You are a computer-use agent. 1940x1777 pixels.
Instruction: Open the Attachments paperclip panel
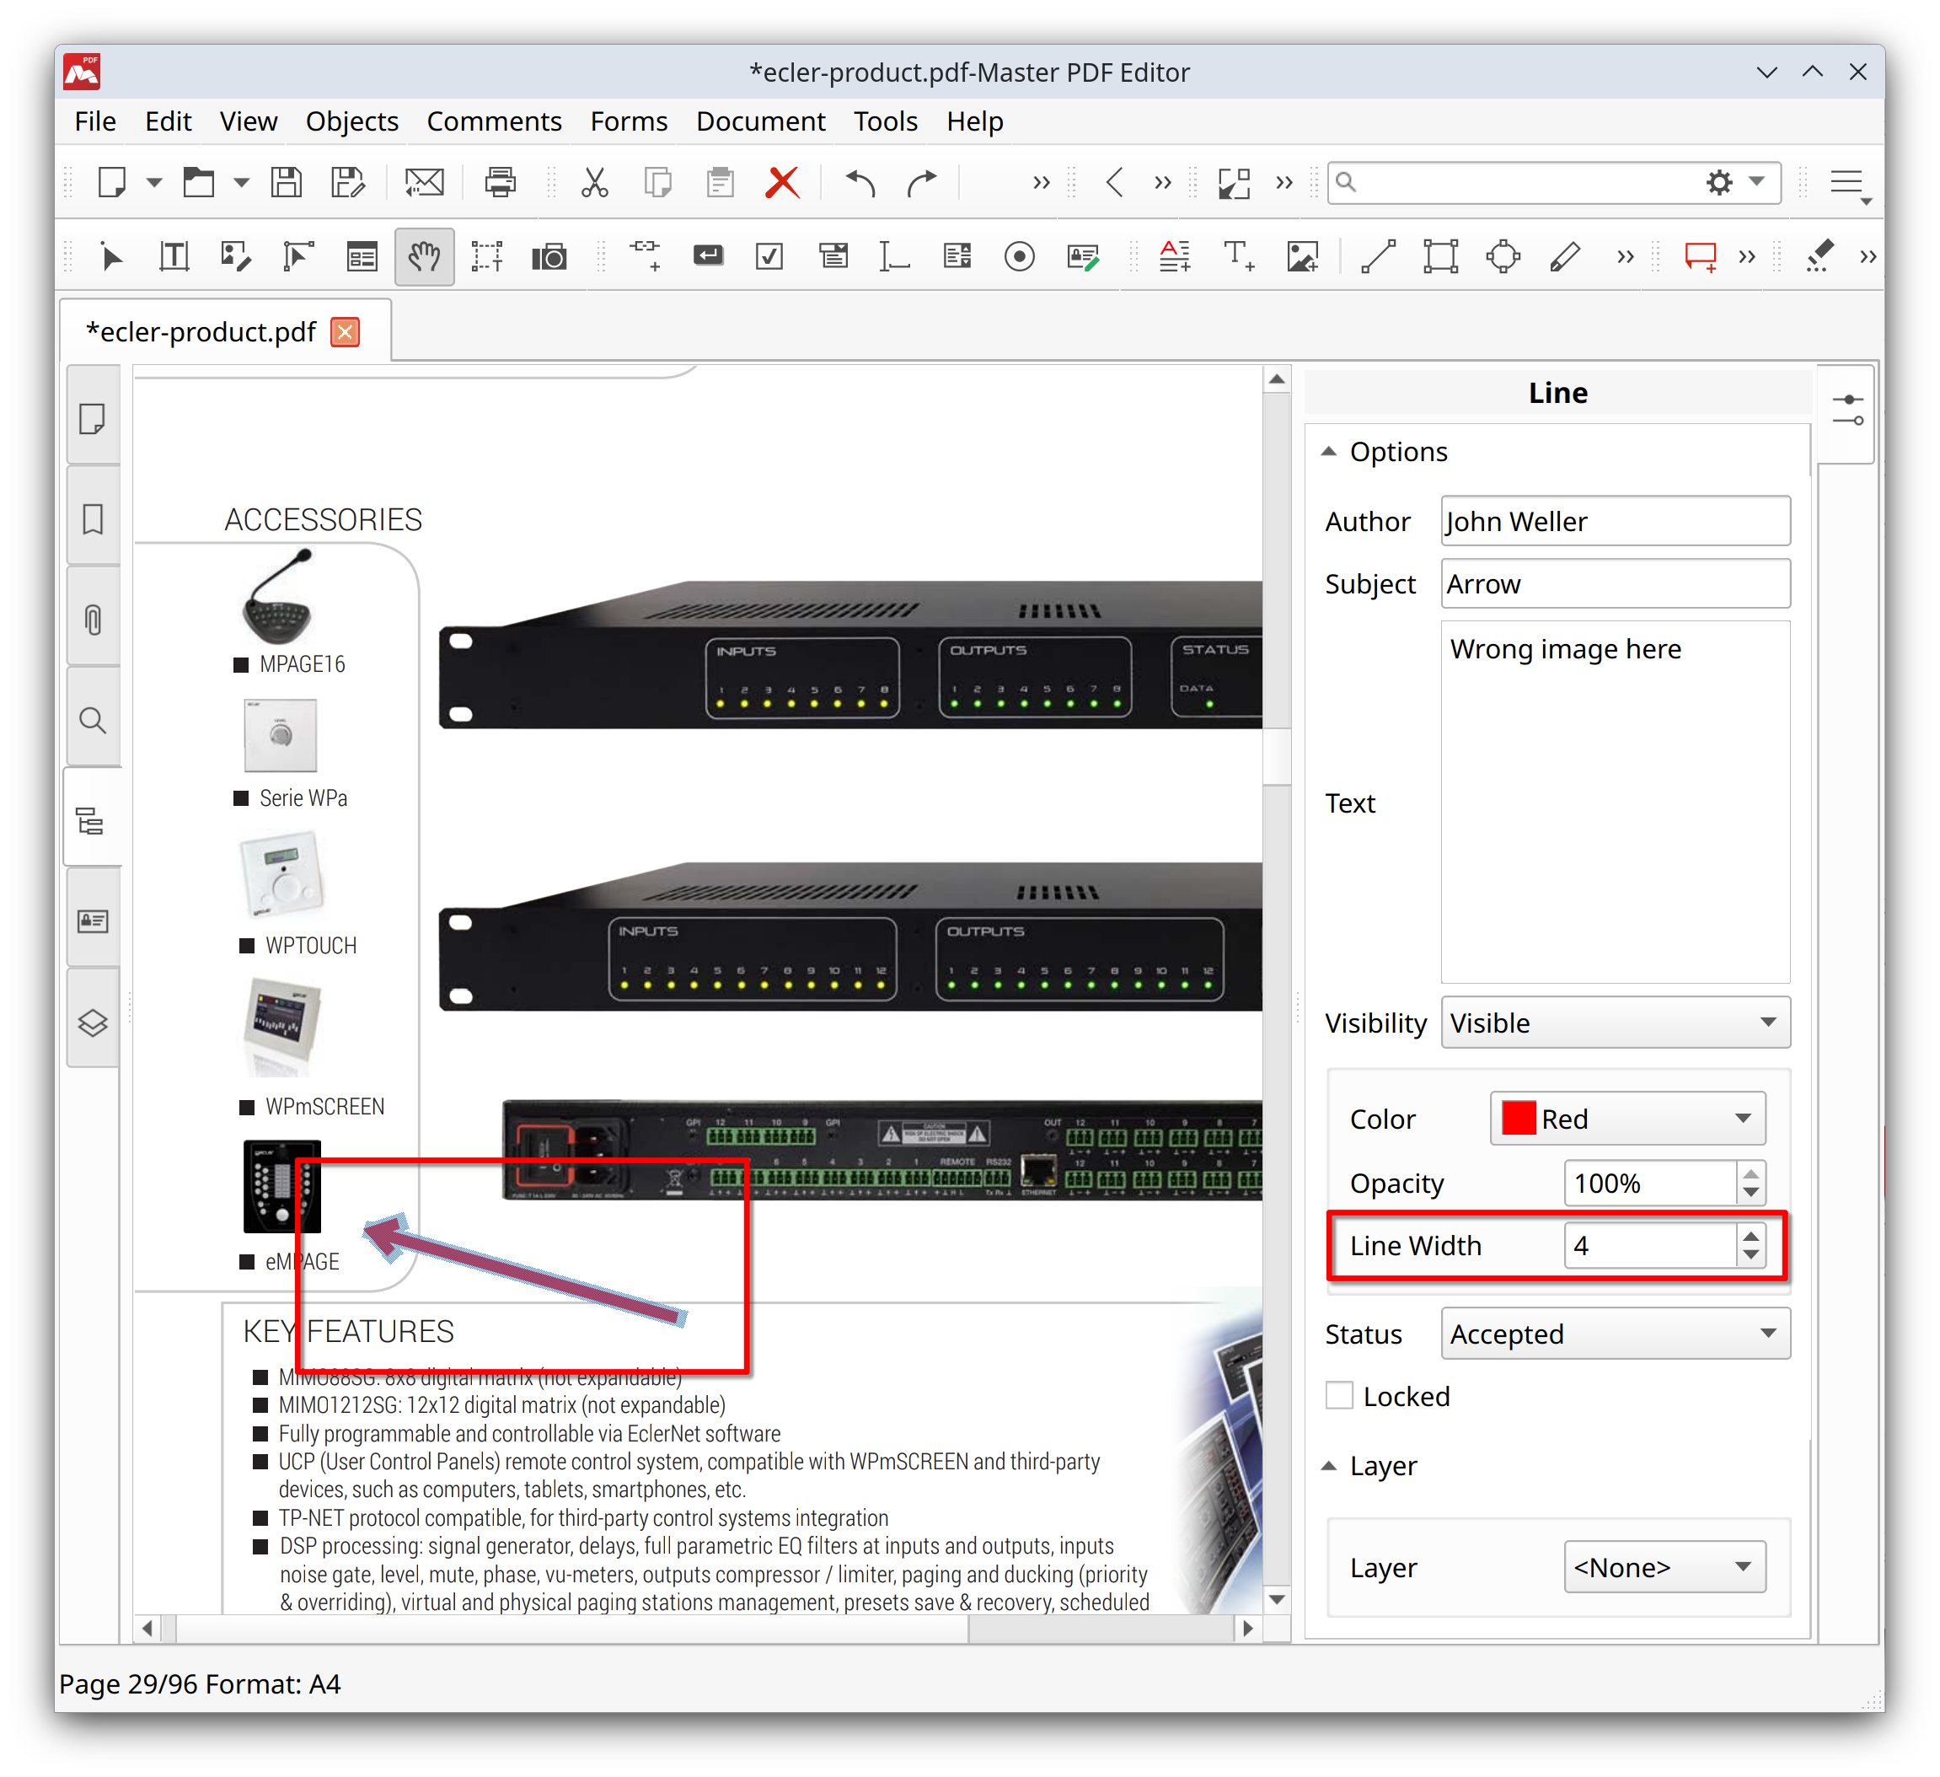[x=93, y=620]
